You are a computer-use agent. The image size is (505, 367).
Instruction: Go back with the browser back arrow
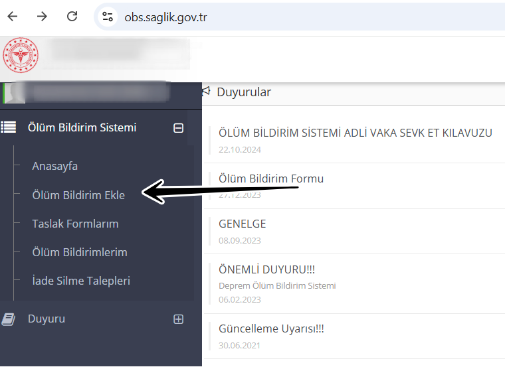pos(12,17)
